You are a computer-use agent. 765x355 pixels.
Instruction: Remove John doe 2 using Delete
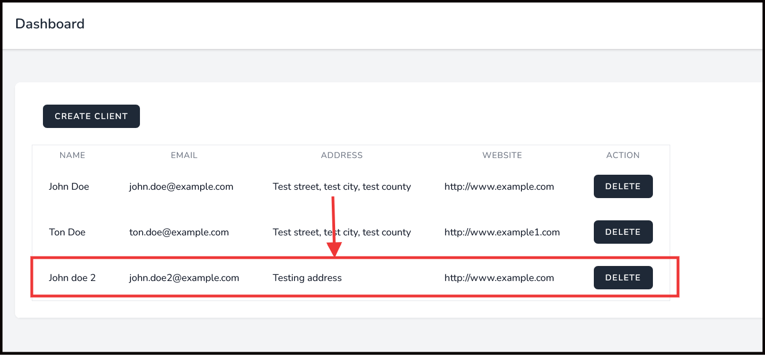tap(623, 278)
